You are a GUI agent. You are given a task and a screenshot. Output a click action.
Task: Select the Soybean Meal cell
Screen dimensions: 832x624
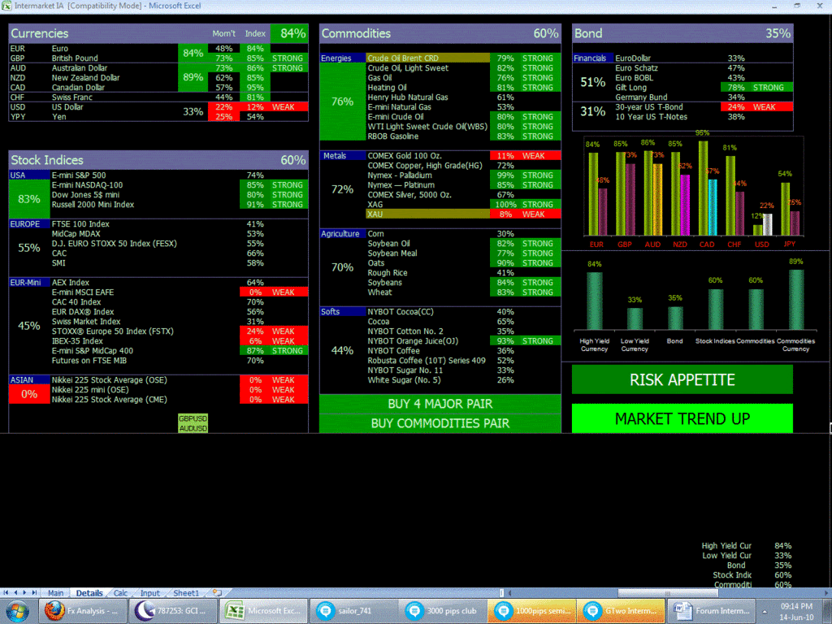coord(392,253)
